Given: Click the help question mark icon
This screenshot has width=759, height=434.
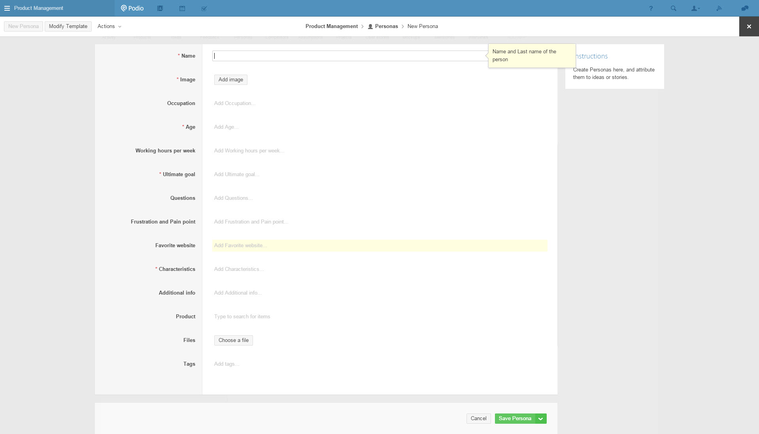Looking at the screenshot, I should click(x=651, y=8).
